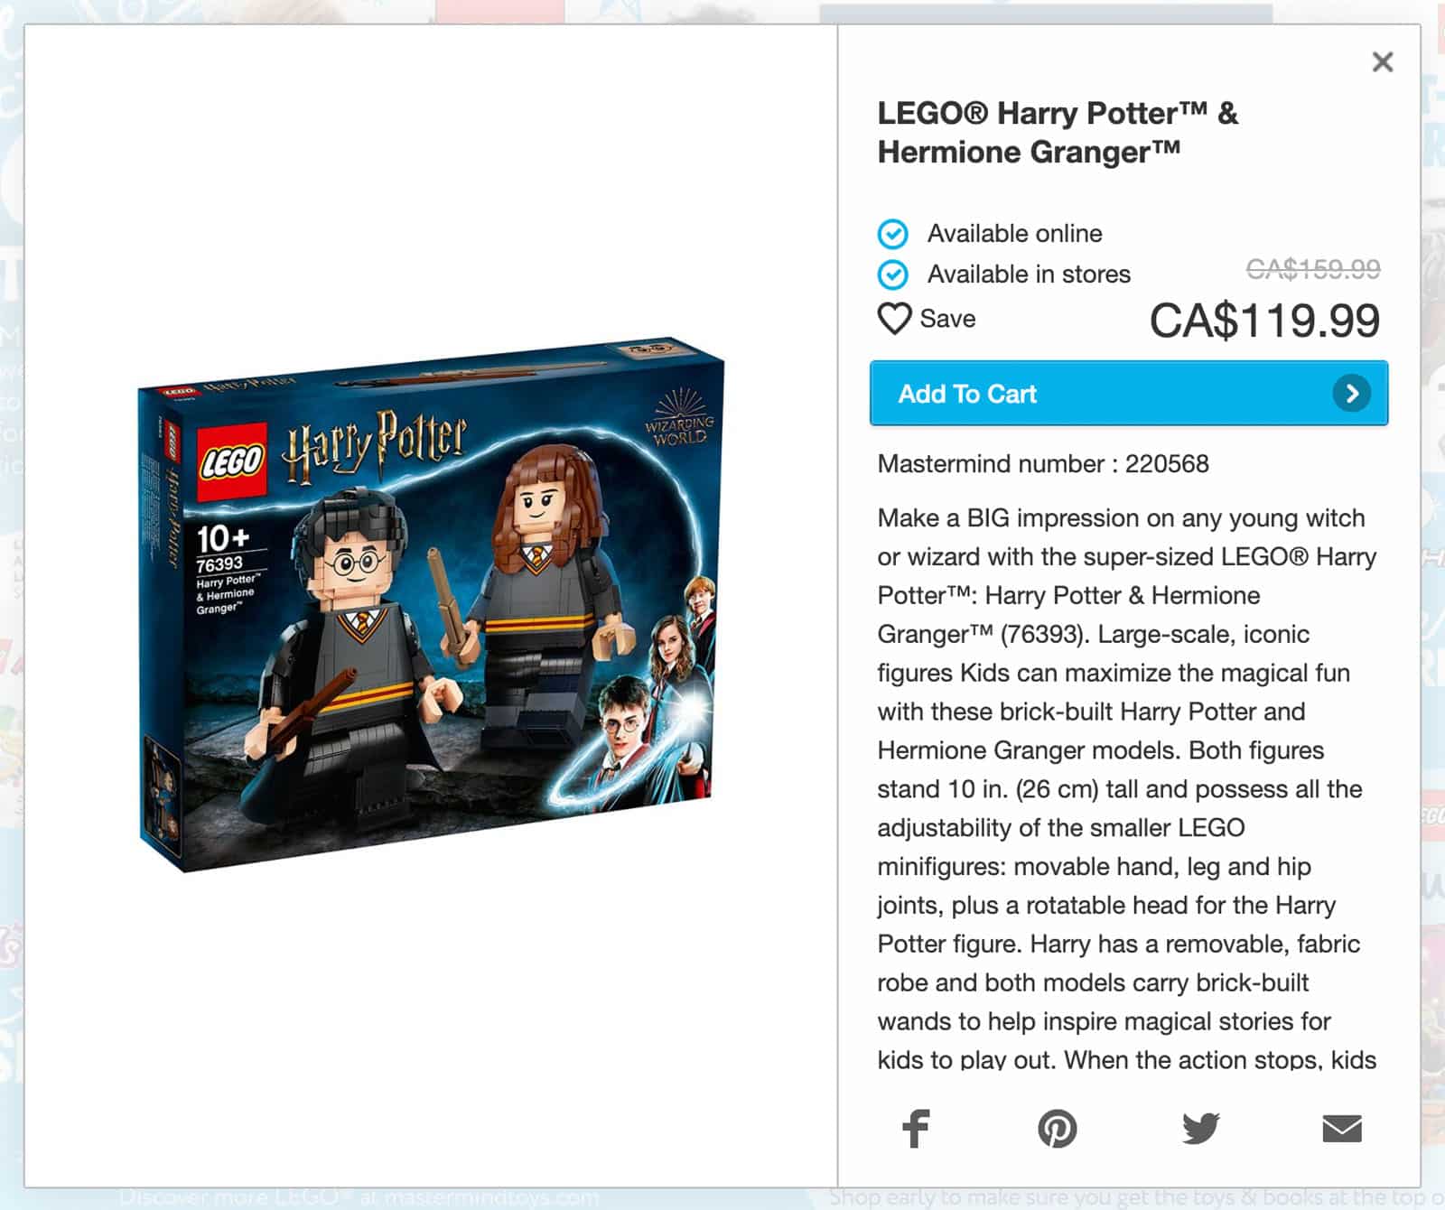Click the product description paragraph
1445x1210 pixels.
coord(1127,788)
